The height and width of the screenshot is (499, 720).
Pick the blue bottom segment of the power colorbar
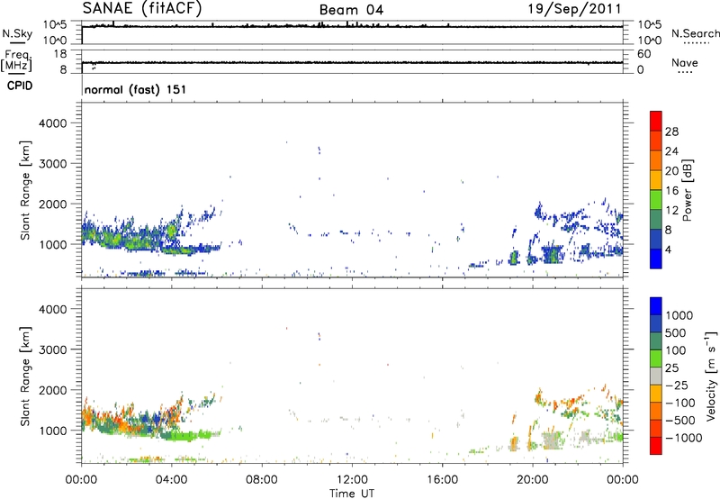[656, 259]
